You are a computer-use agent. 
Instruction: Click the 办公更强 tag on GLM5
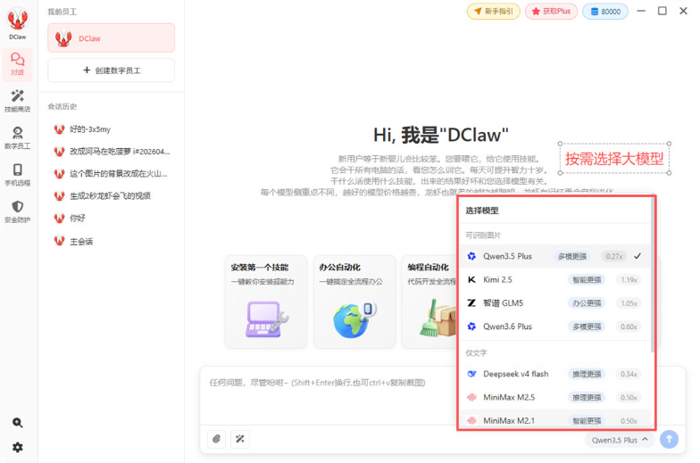[x=587, y=303]
